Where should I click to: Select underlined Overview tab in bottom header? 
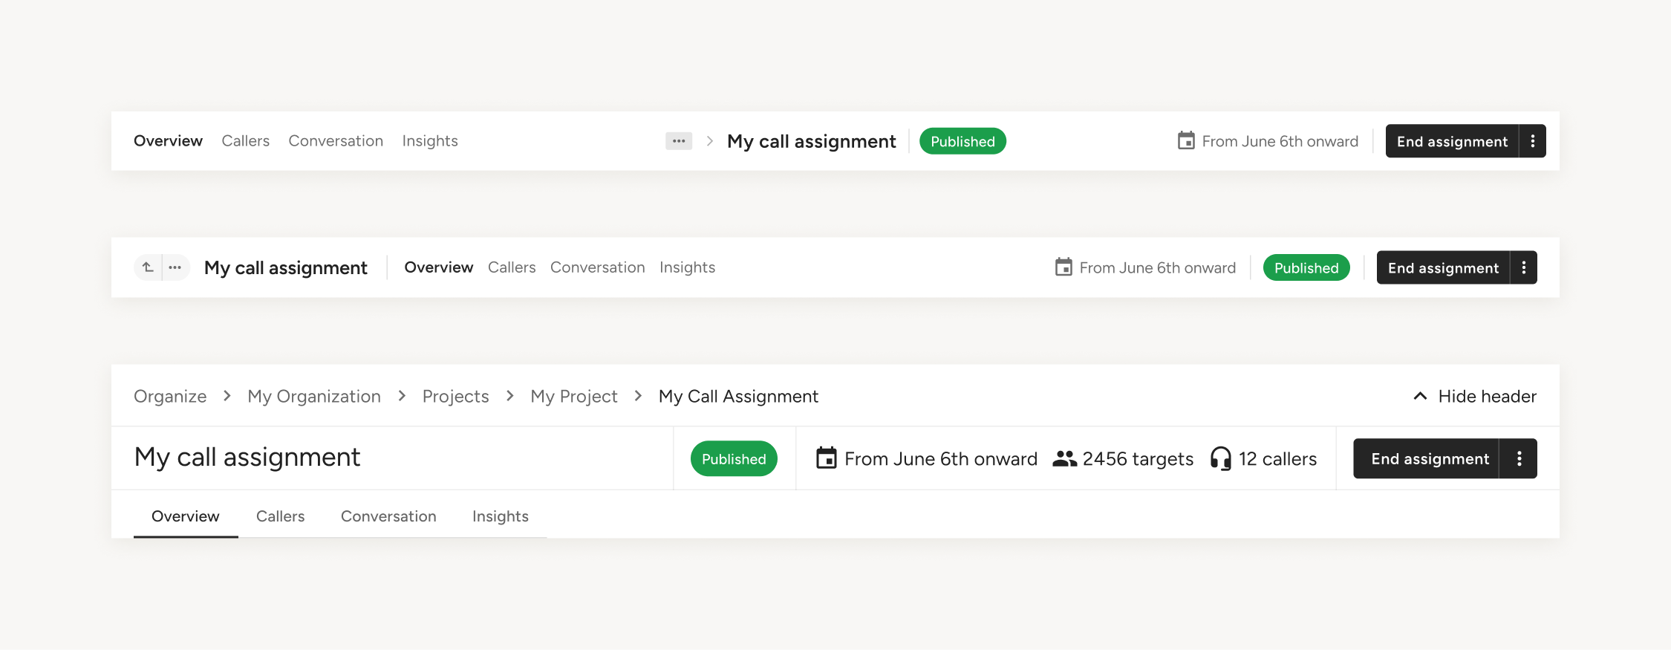186,516
